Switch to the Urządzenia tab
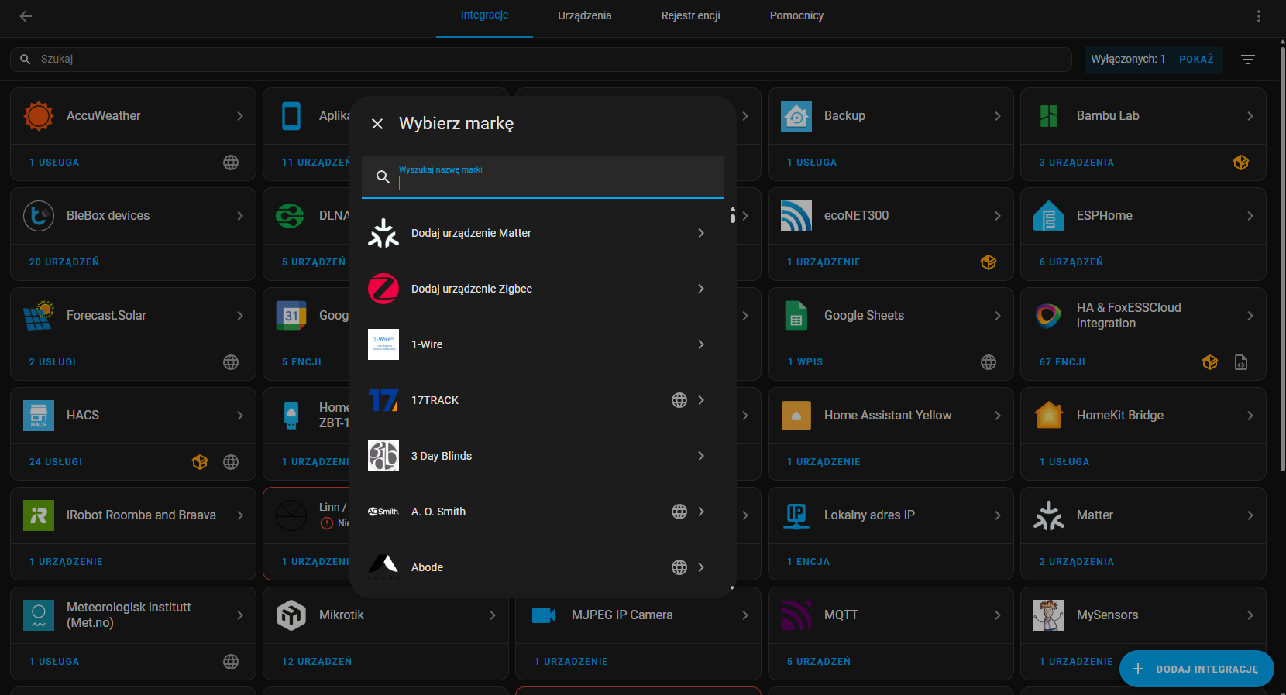 tap(584, 16)
